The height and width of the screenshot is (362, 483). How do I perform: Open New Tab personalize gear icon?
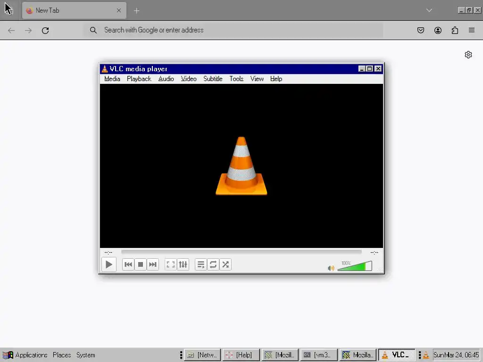(x=468, y=55)
